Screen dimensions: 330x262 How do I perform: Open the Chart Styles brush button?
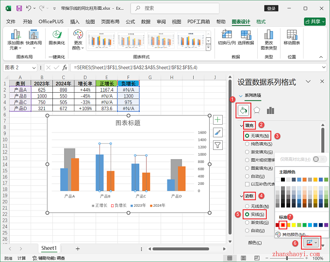coord(218,132)
